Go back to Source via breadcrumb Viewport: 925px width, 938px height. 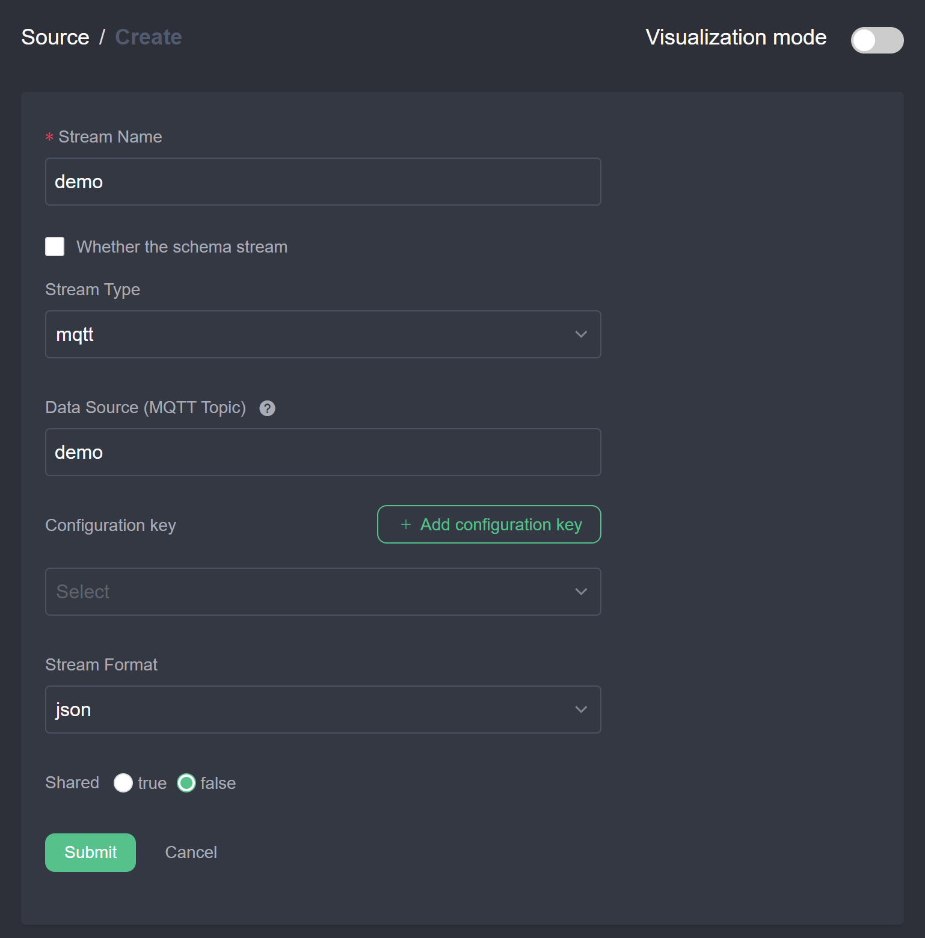point(55,37)
